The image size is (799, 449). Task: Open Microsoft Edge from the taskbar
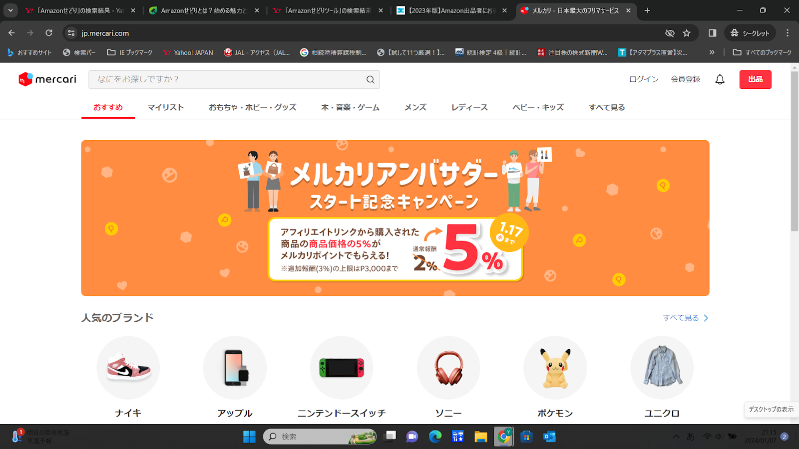(x=435, y=437)
